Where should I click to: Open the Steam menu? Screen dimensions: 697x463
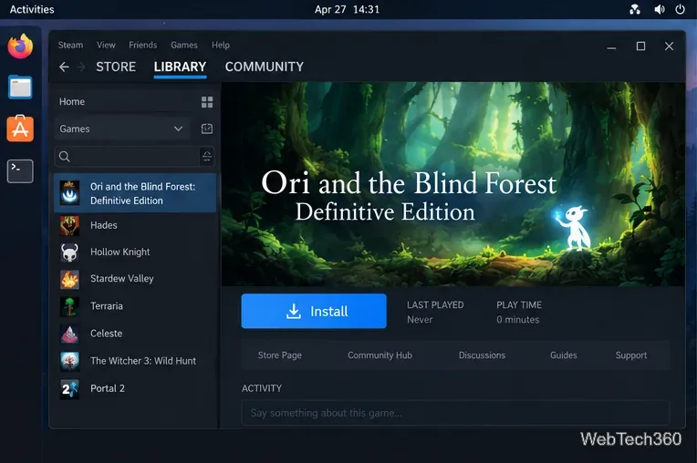70,45
